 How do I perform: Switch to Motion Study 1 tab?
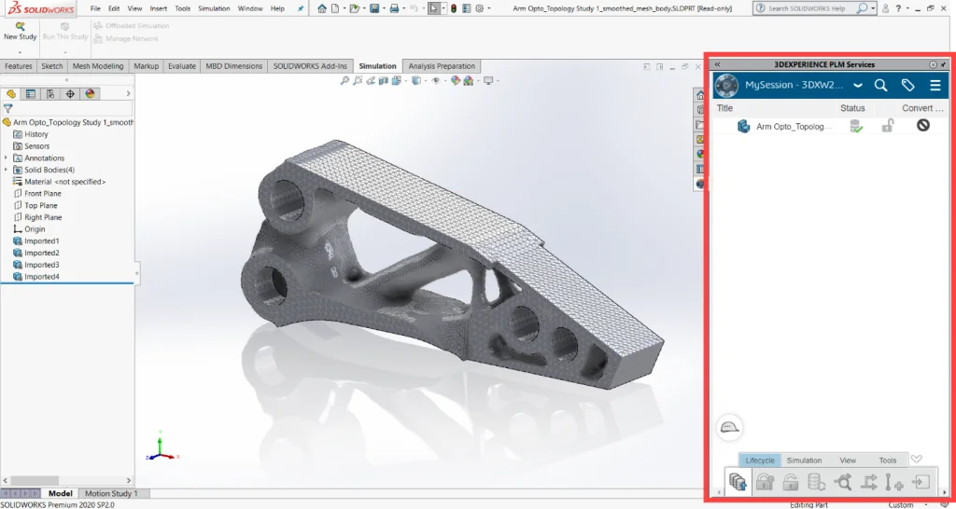tap(111, 493)
